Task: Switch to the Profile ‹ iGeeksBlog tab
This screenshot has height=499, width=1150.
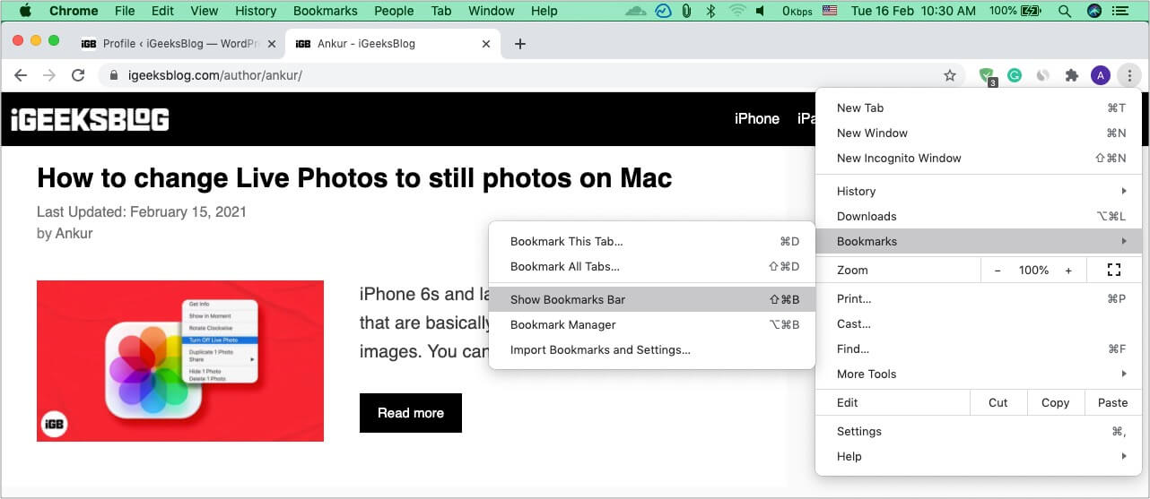Action: click(178, 44)
